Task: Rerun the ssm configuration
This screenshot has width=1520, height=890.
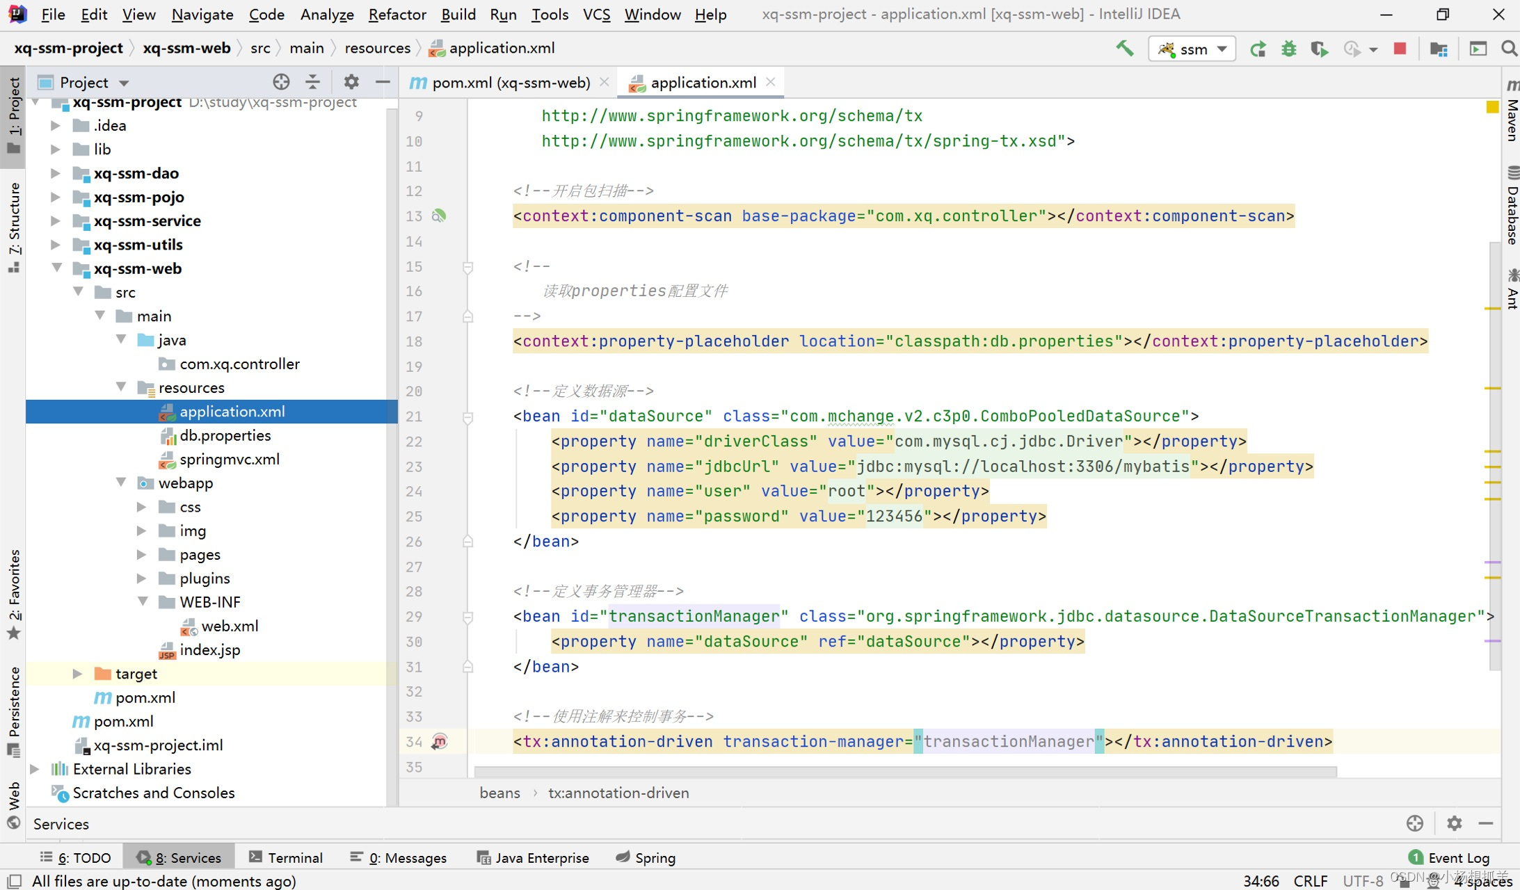Action: 1257,49
